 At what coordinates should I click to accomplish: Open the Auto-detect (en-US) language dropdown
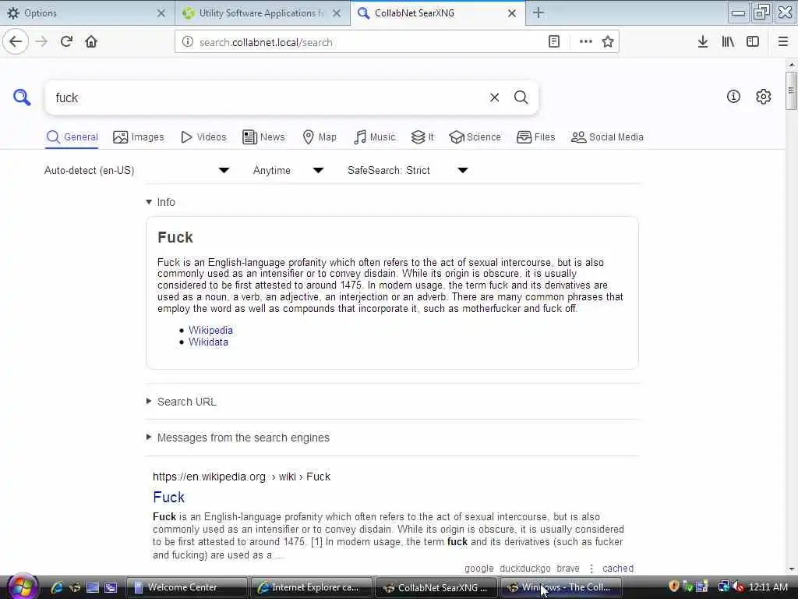(x=136, y=170)
